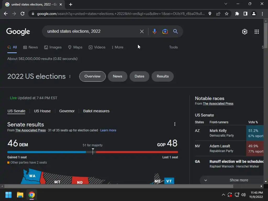The image size is (268, 201).
Task: Show hidden system tray icons
Action: (224, 195)
